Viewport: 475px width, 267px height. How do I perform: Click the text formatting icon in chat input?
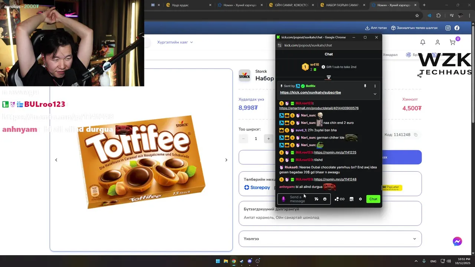pyautogui.click(x=316, y=199)
